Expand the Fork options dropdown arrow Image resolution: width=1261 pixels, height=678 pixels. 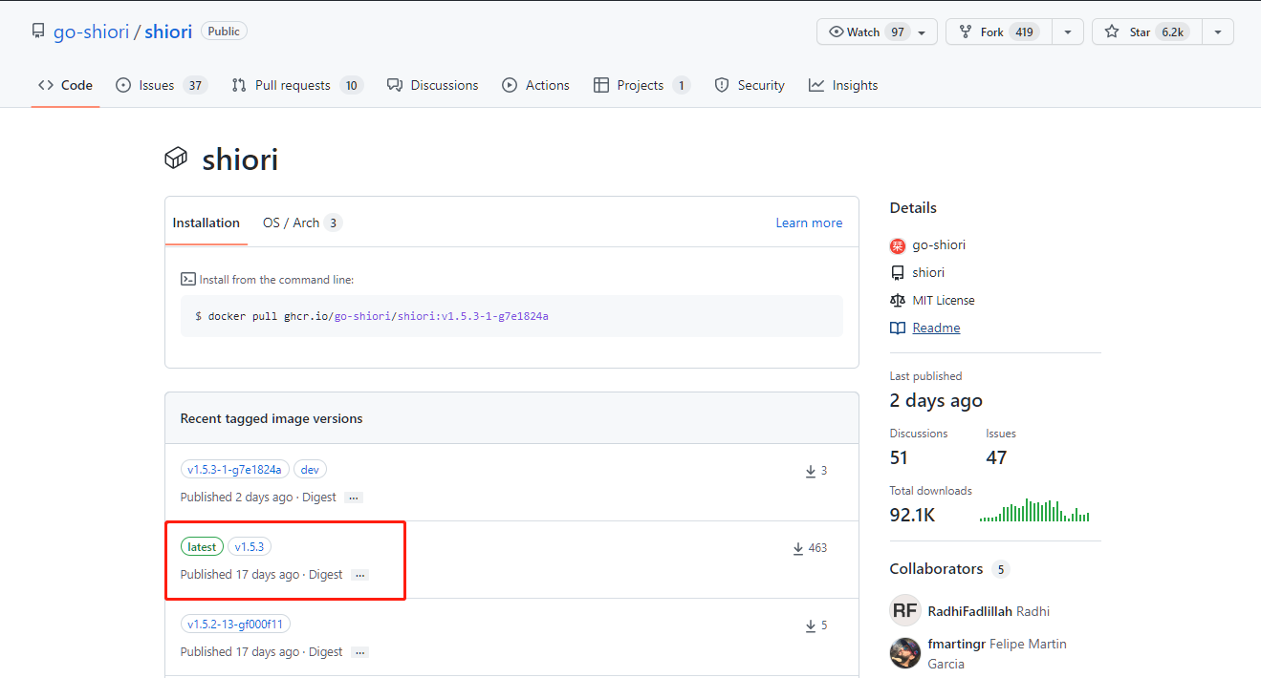(x=1067, y=32)
